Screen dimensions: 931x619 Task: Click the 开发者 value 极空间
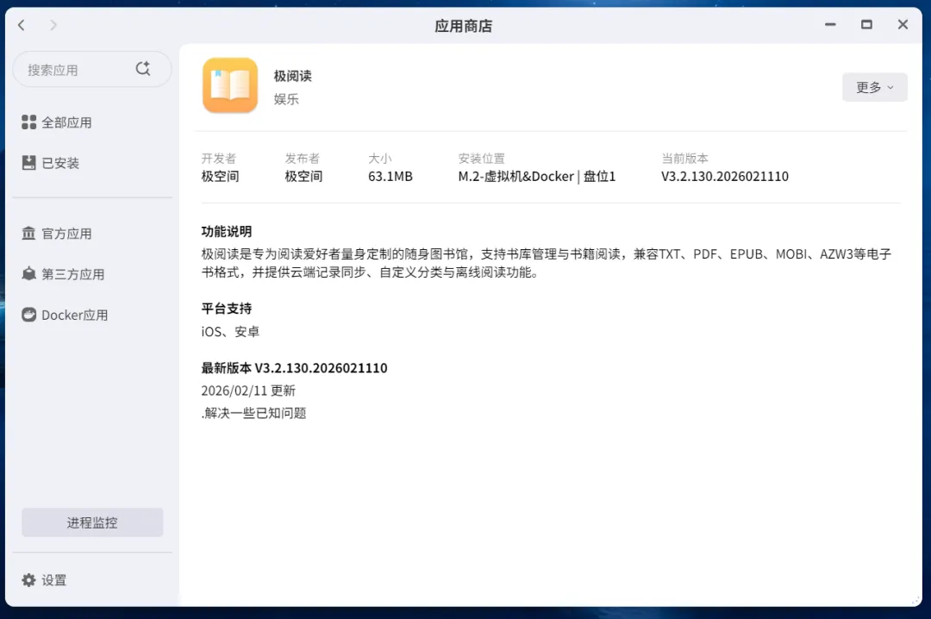pyautogui.click(x=221, y=177)
